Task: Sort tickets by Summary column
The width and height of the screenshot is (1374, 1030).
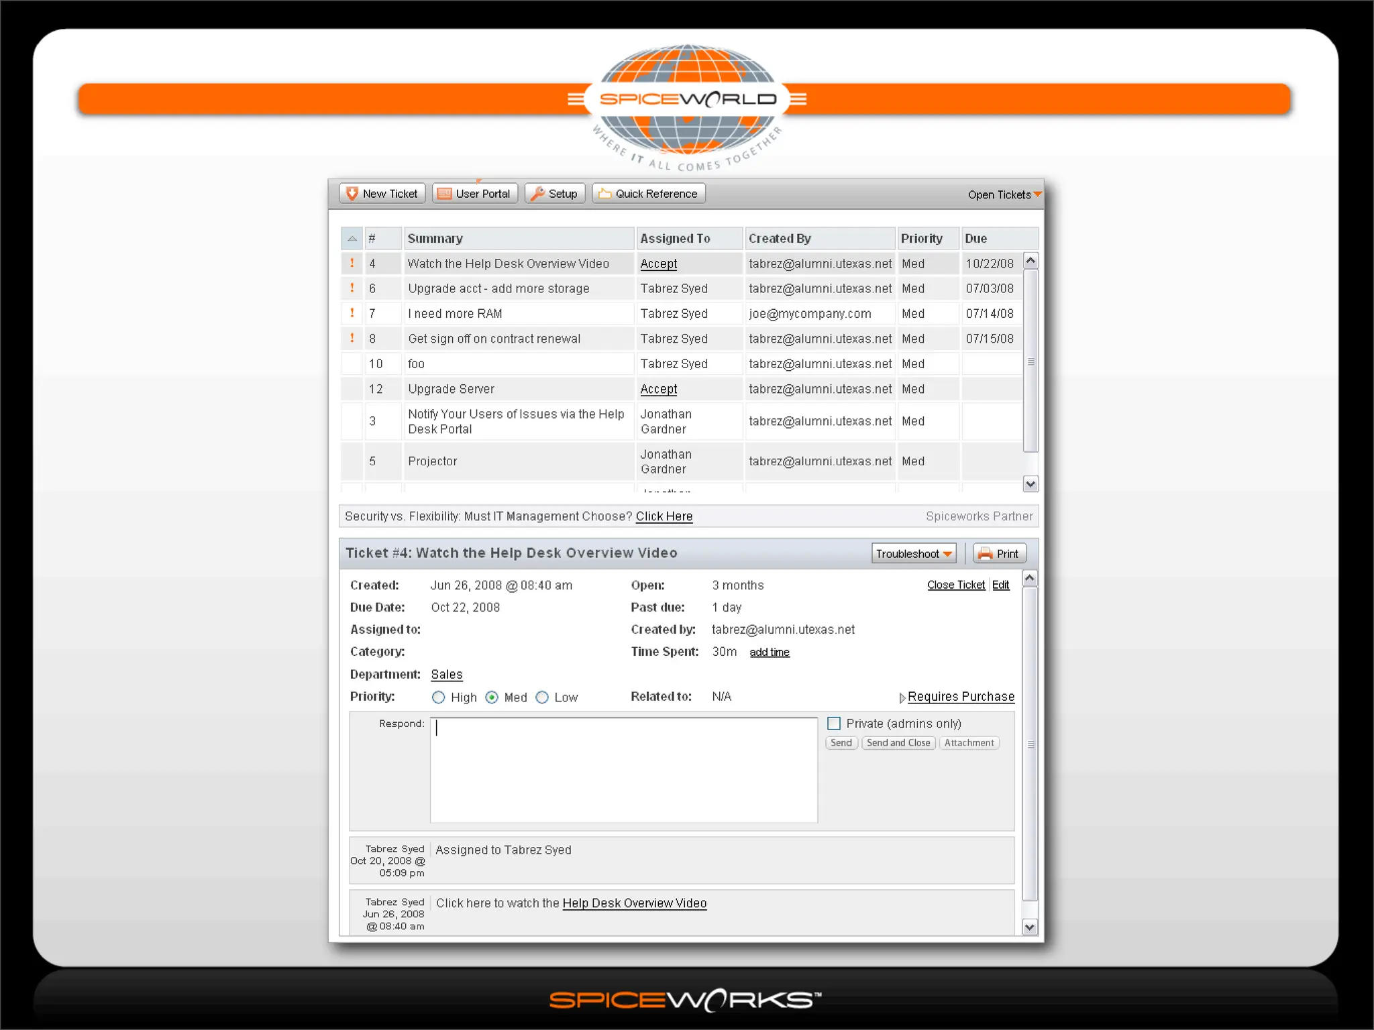Action: point(519,239)
